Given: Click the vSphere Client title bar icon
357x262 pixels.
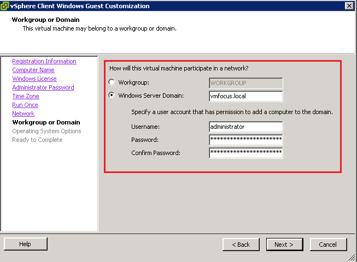Looking at the screenshot, I should click(5, 5).
